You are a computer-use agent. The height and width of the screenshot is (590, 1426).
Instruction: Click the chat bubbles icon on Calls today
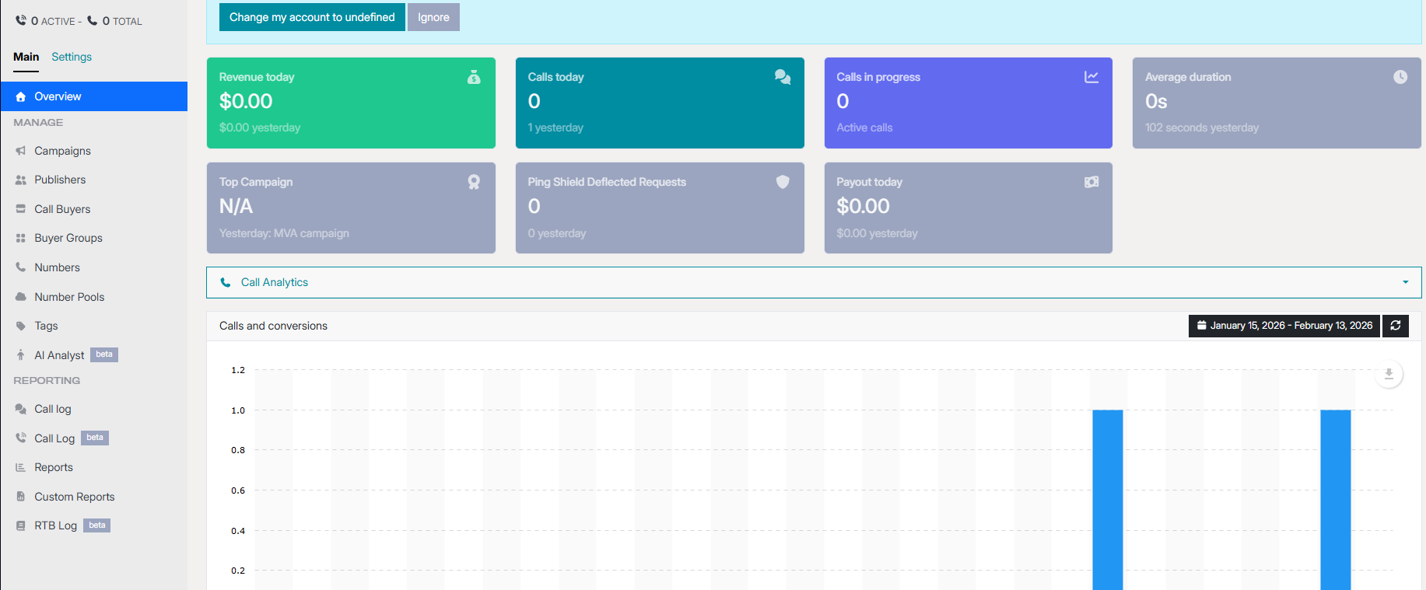click(x=783, y=77)
